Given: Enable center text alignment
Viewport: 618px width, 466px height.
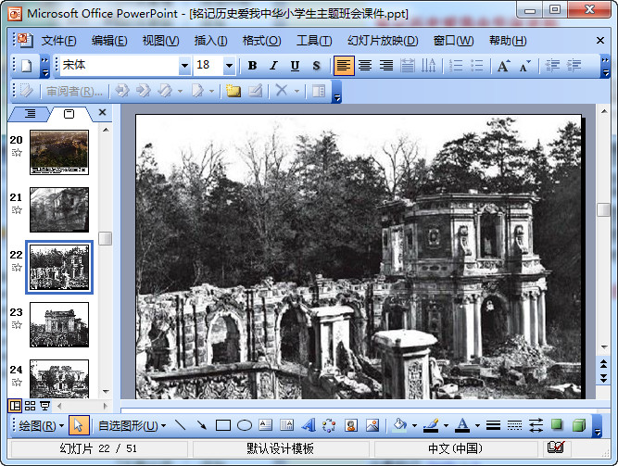Looking at the screenshot, I should [365, 66].
